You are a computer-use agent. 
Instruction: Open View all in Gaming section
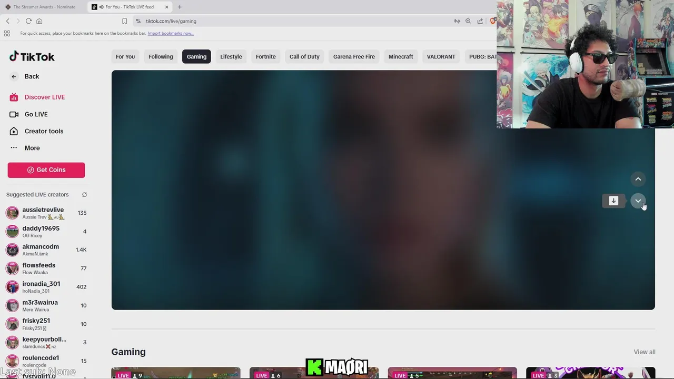pos(645,352)
